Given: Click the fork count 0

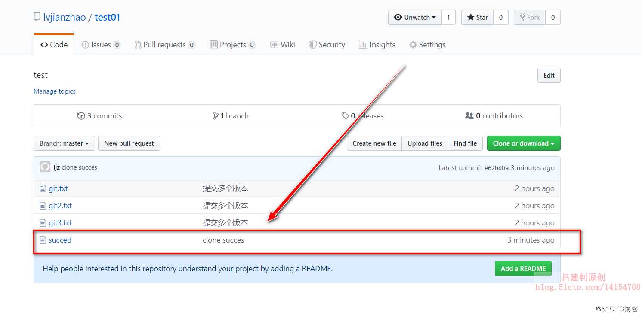Looking at the screenshot, I should point(553,17).
